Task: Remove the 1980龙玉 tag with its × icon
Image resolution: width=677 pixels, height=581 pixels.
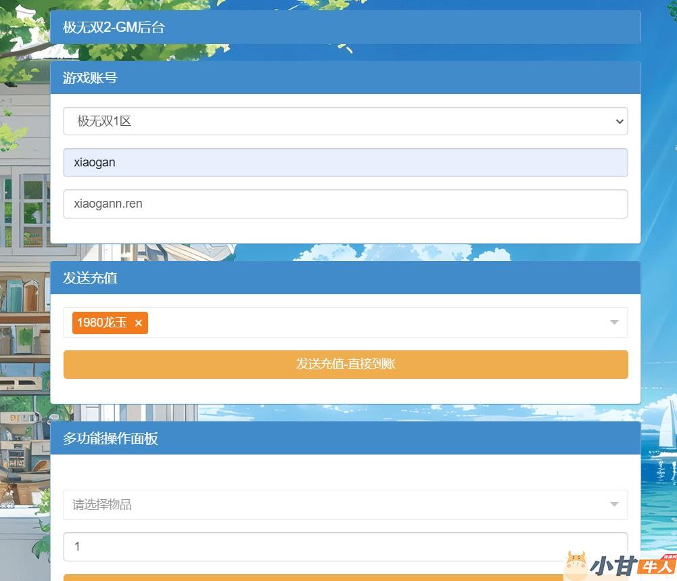Action: pos(138,323)
